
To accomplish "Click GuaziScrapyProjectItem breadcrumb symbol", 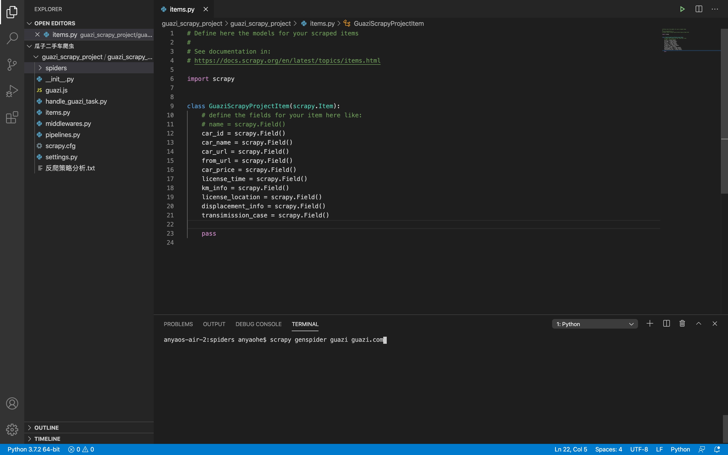I will click(x=388, y=24).
